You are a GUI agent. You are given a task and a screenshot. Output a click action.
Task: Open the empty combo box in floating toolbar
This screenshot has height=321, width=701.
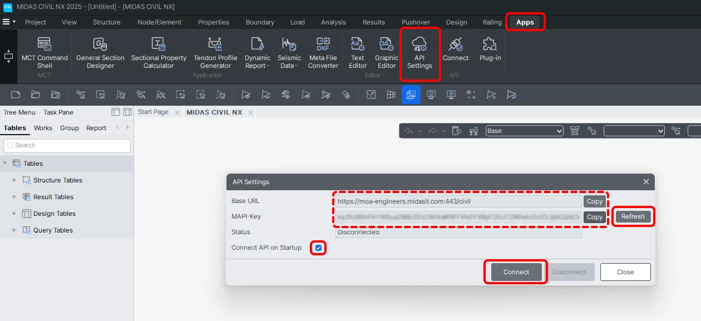pyautogui.click(x=634, y=131)
